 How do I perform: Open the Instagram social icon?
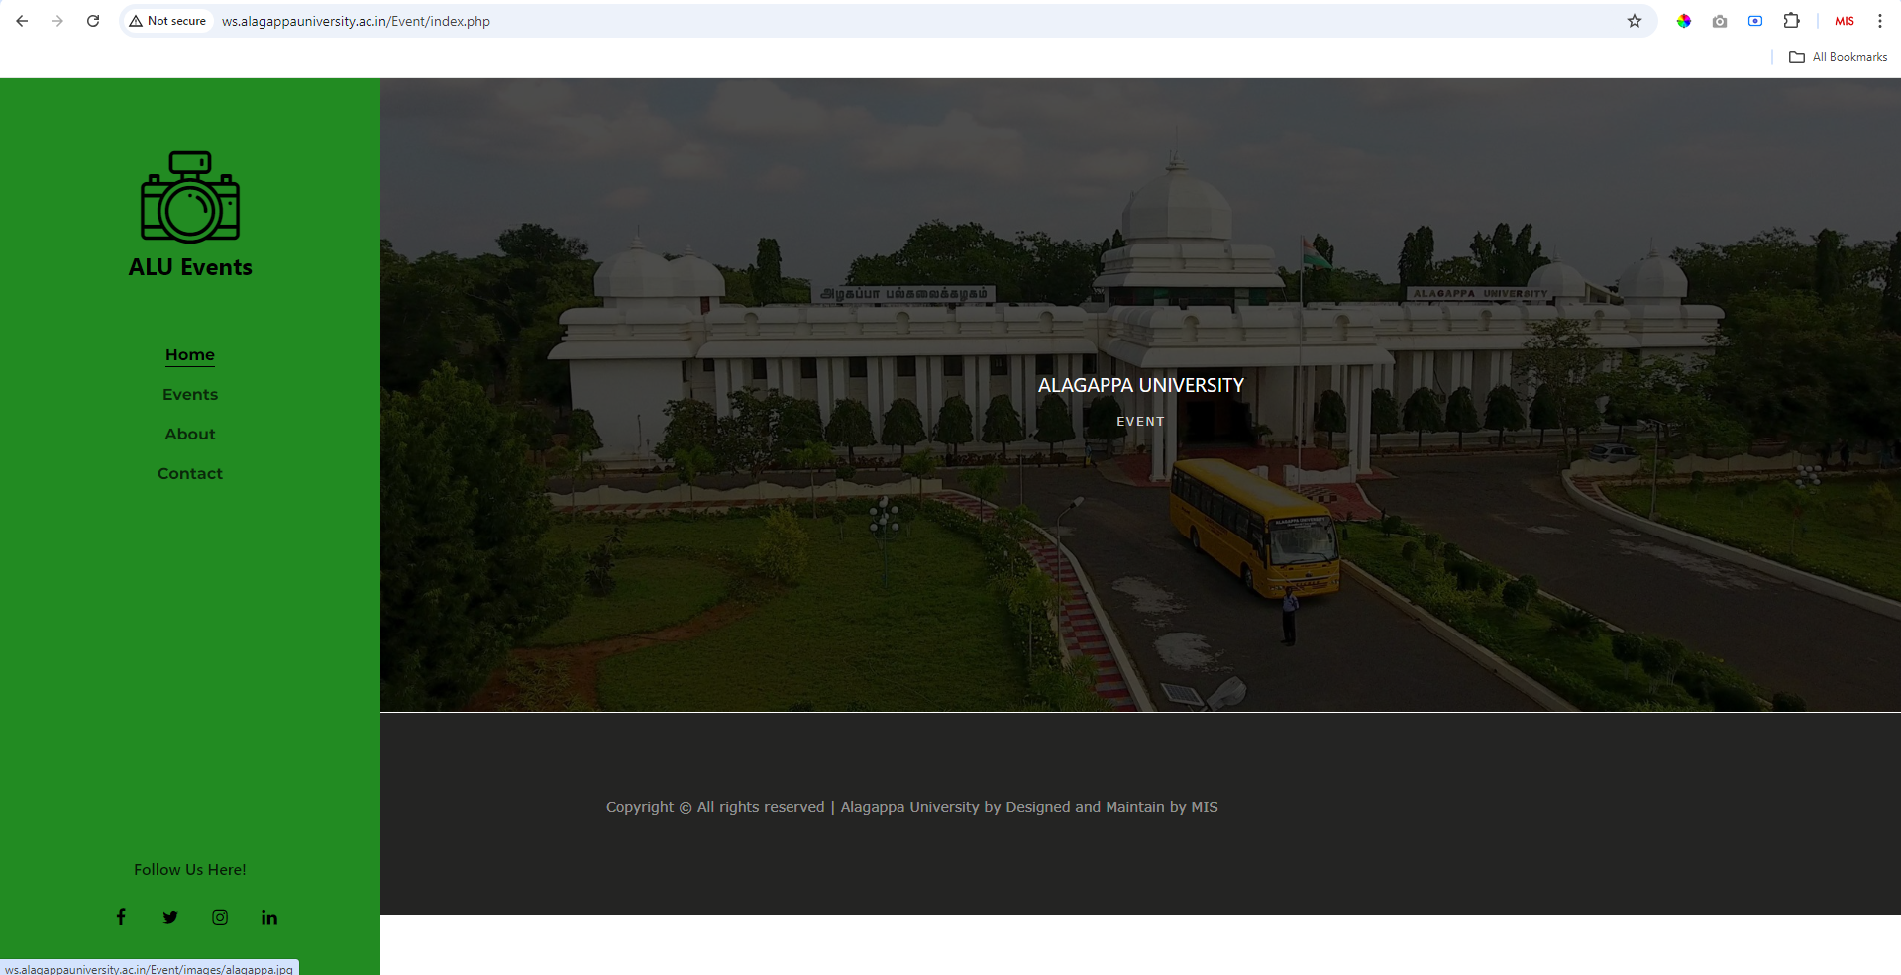220,917
